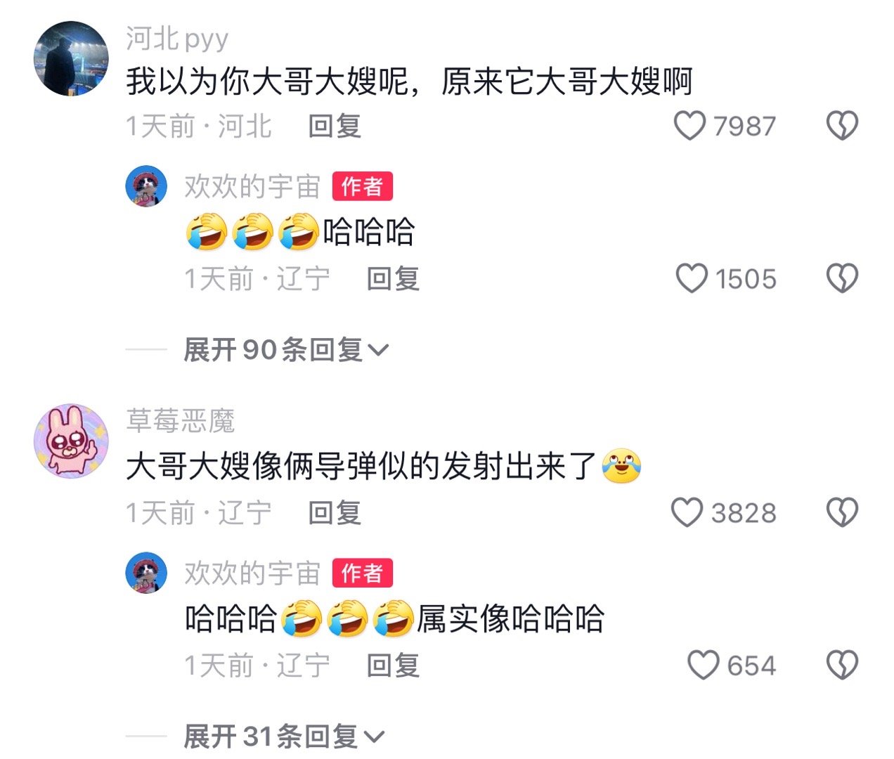Reply to 草莓恶魔's comment
Image resolution: width=894 pixels, height=759 pixels.
[335, 513]
